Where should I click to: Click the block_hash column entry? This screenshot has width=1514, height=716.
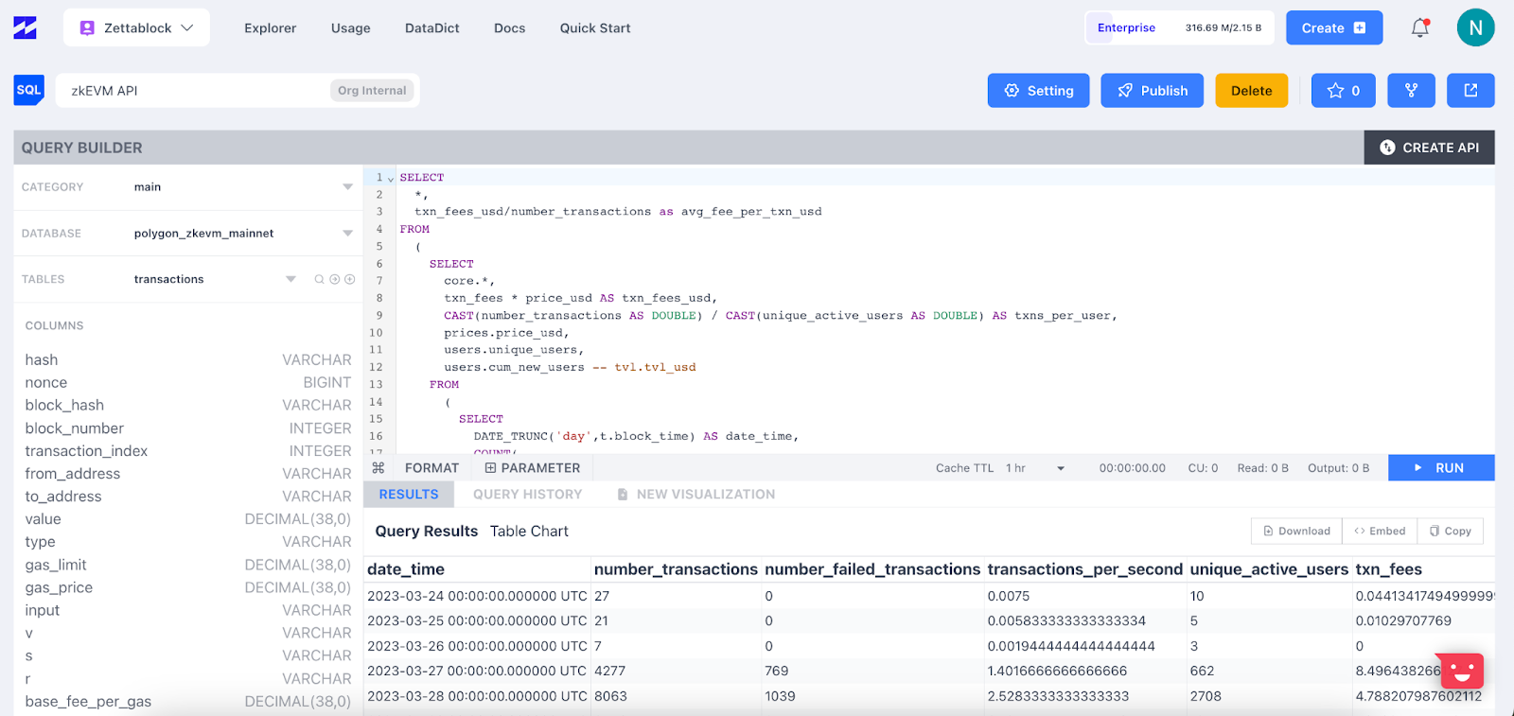pyautogui.click(x=187, y=406)
